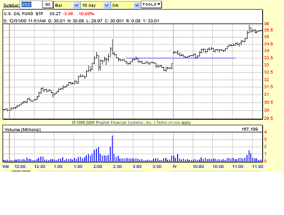The width and height of the screenshot is (284, 215).
Task: Open the Prophet Financial Systems, Inc. link
Action: click(124, 123)
